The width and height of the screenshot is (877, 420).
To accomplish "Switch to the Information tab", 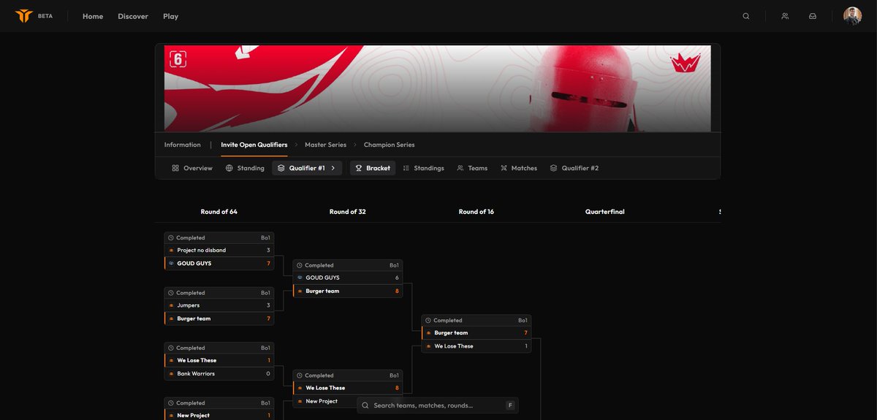I will click(x=183, y=145).
